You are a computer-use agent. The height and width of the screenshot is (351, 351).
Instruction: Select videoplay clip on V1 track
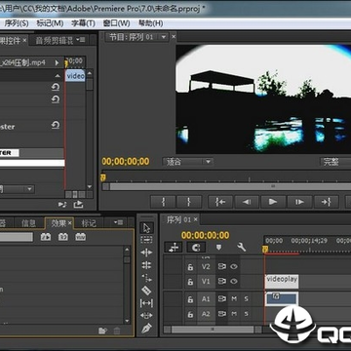click(x=282, y=282)
